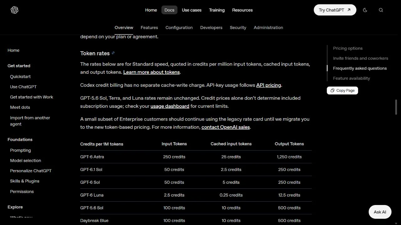The height and width of the screenshot is (225, 401).
Task: Open the Training navigation item
Action: pos(217,10)
